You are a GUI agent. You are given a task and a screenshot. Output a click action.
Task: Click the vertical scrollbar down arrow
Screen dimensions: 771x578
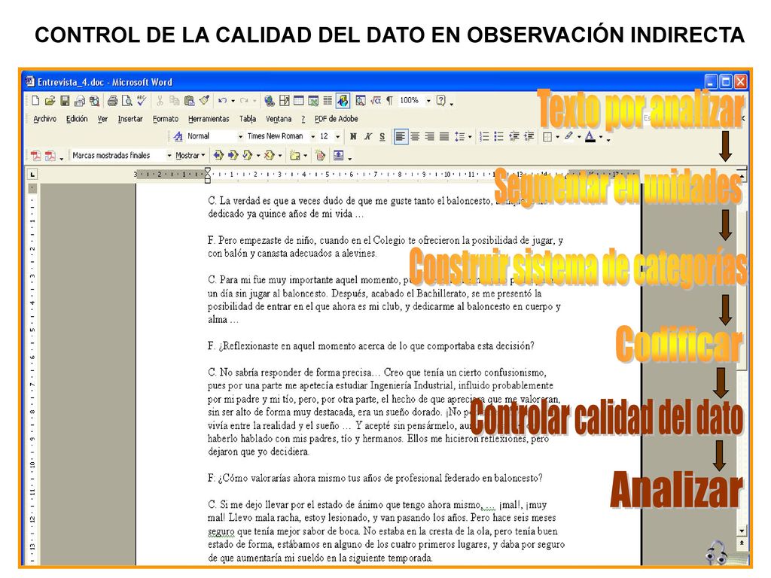click(x=742, y=531)
